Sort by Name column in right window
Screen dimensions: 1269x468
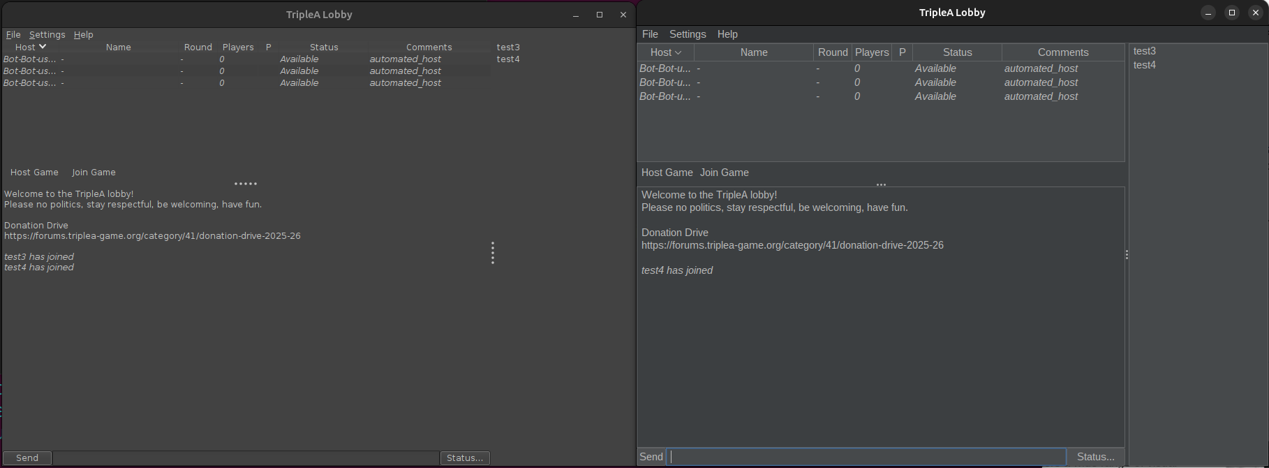click(754, 52)
